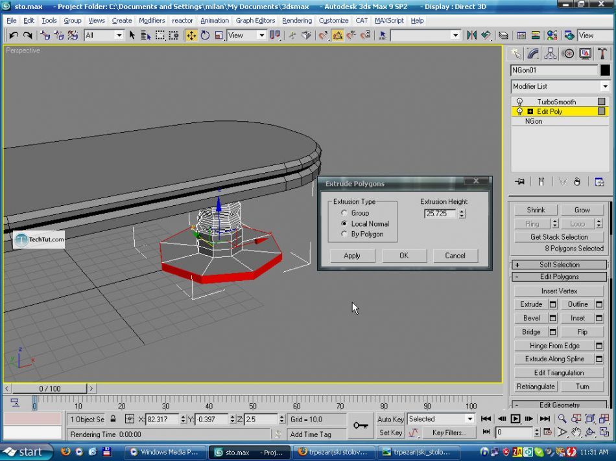The height and width of the screenshot is (461, 616).
Task: Open the Graph Editors menu
Action: [255, 21]
